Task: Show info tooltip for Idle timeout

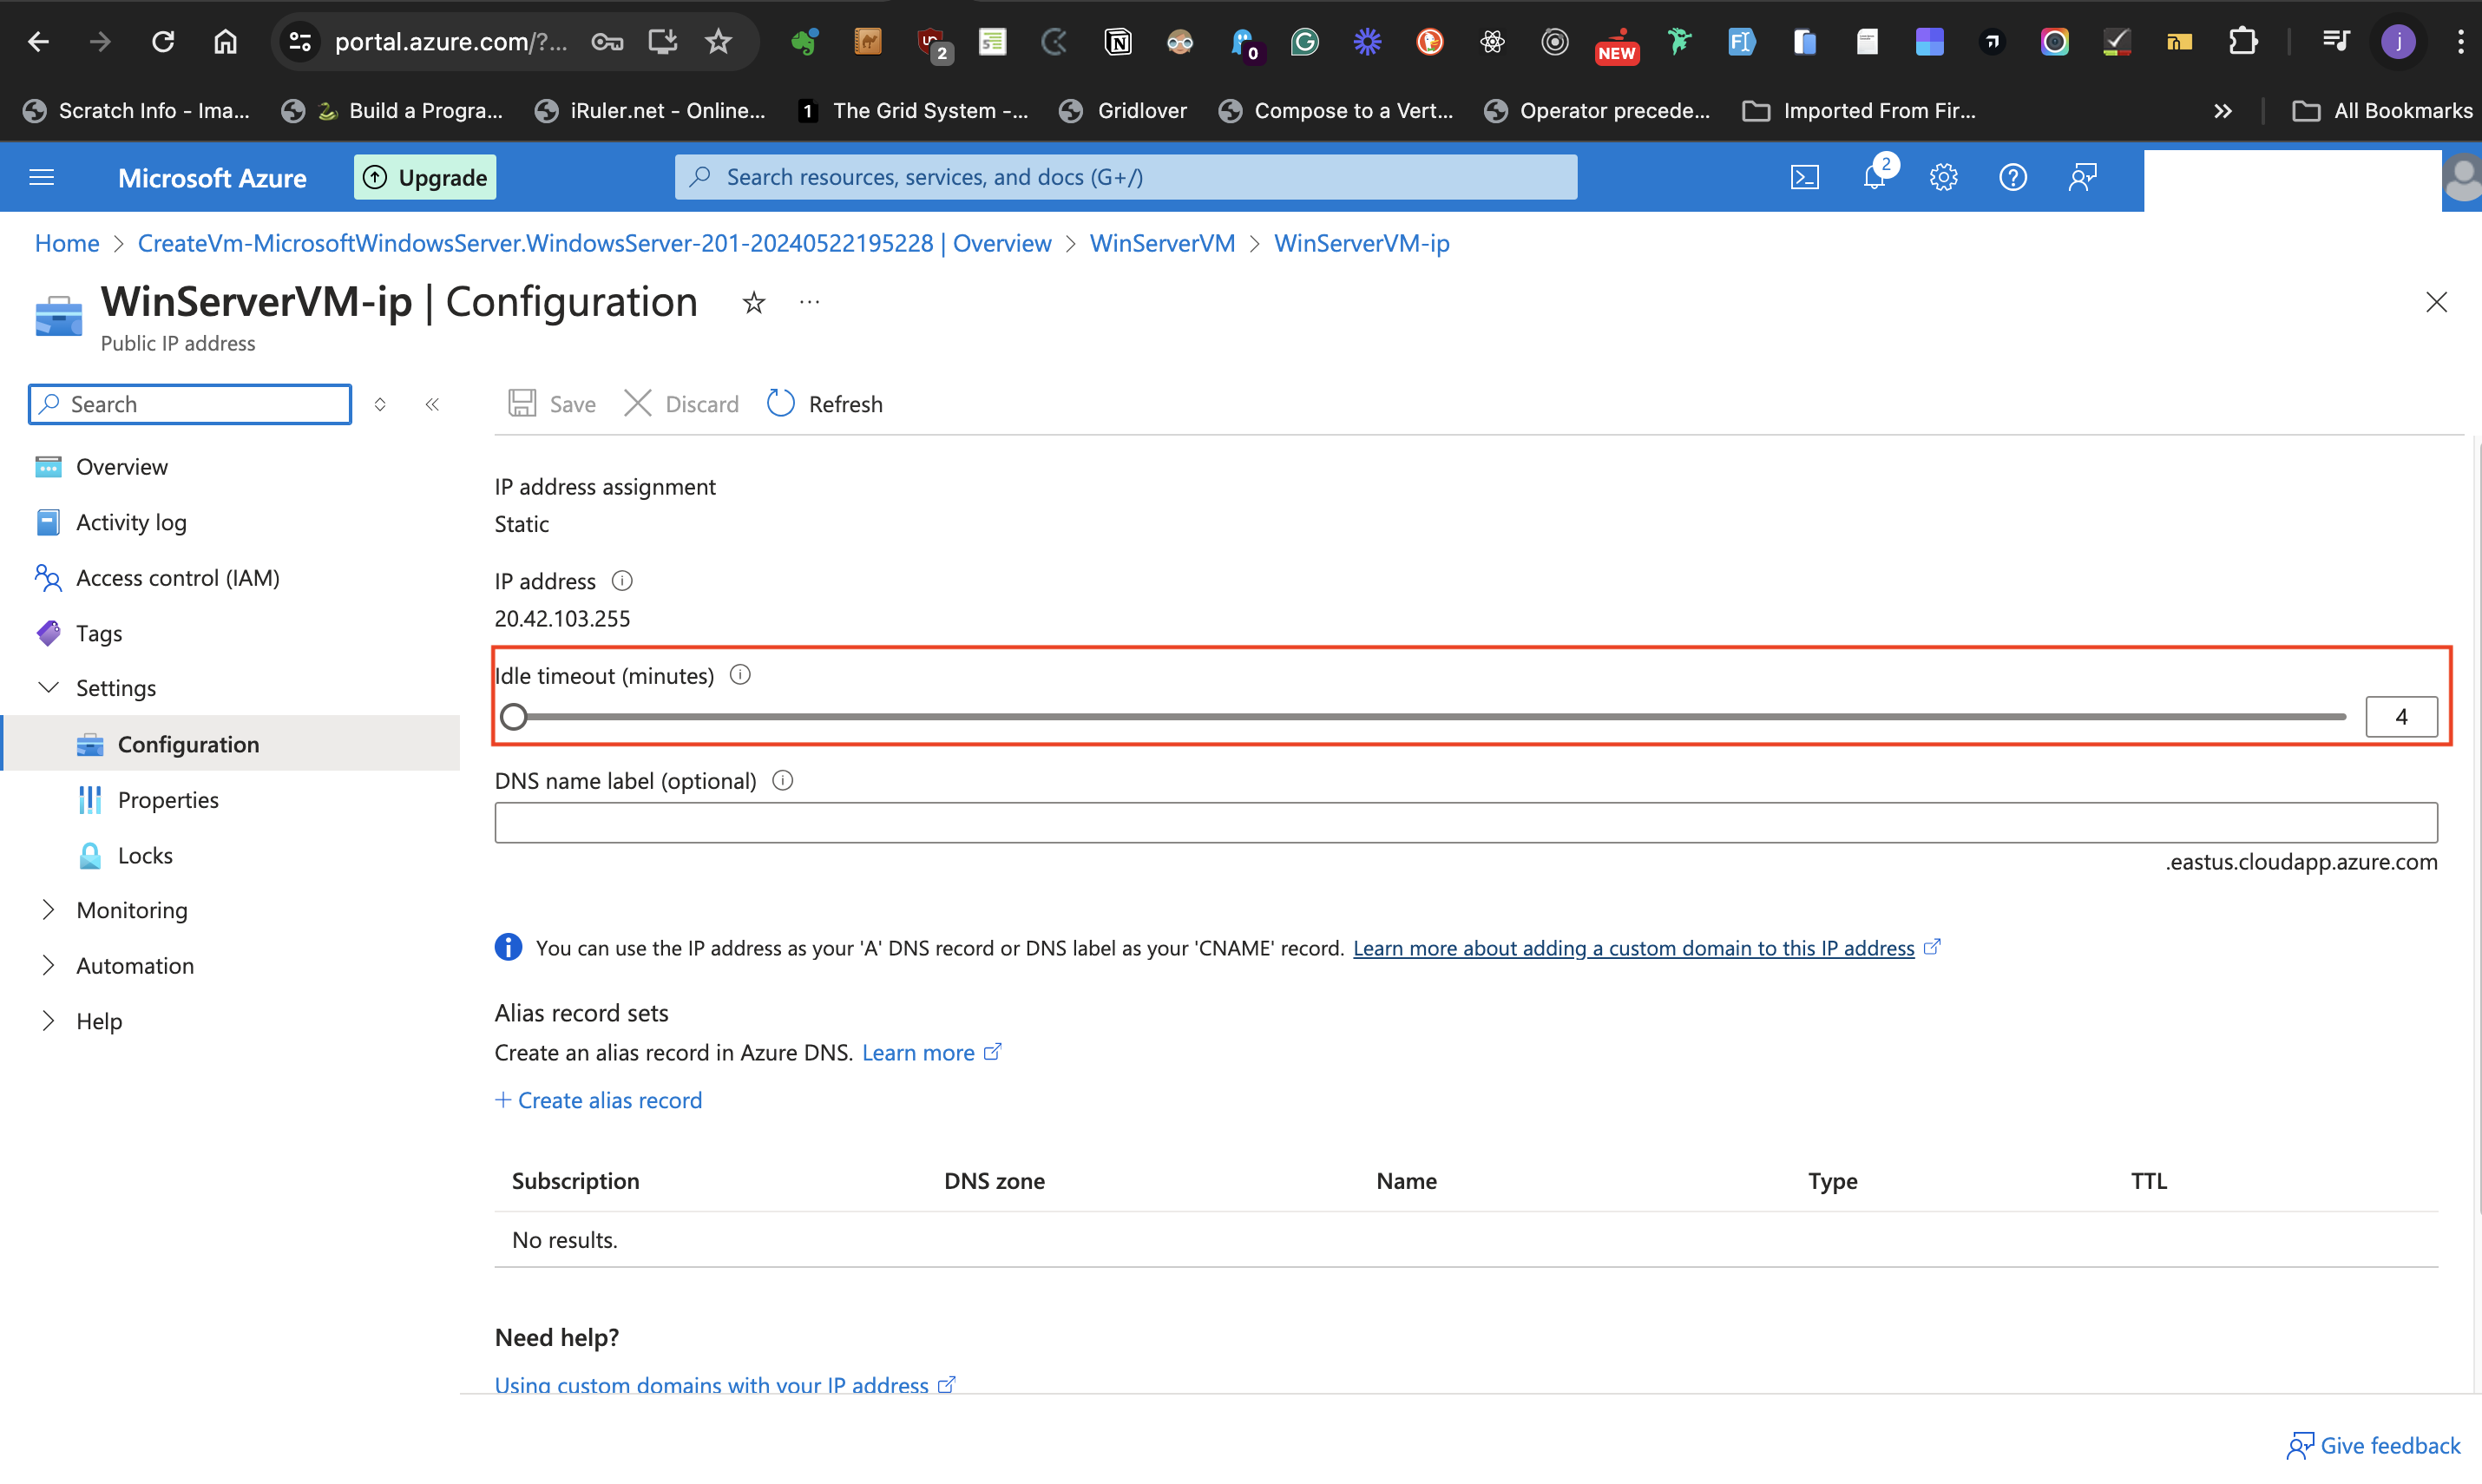Action: pos(740,675)
